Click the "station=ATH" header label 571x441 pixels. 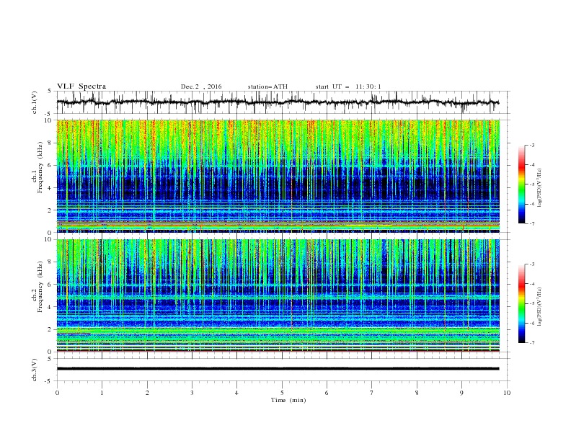(x=267, y=86)
